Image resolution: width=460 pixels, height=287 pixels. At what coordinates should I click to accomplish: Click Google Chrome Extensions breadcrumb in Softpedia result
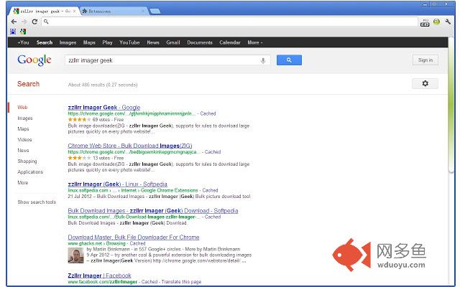[x=170, y=190]
